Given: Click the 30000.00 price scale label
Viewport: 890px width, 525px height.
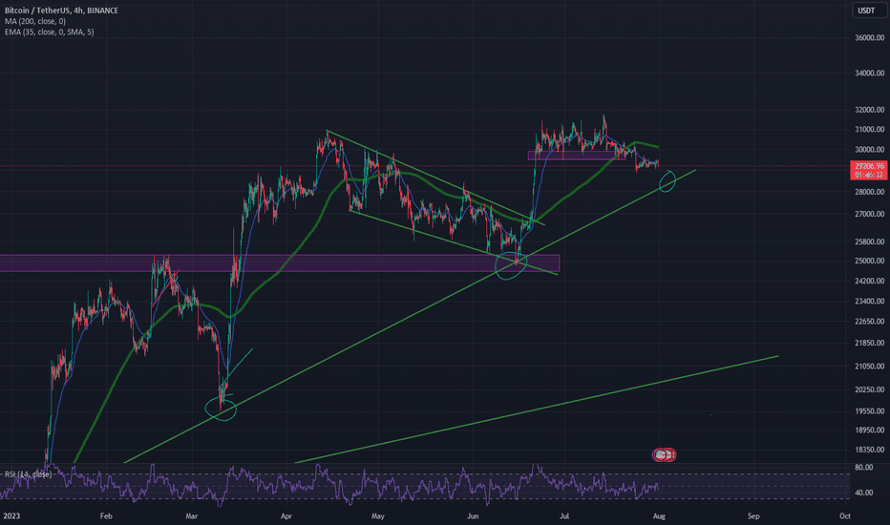Looking at the screenshot, I should (870, 150).
